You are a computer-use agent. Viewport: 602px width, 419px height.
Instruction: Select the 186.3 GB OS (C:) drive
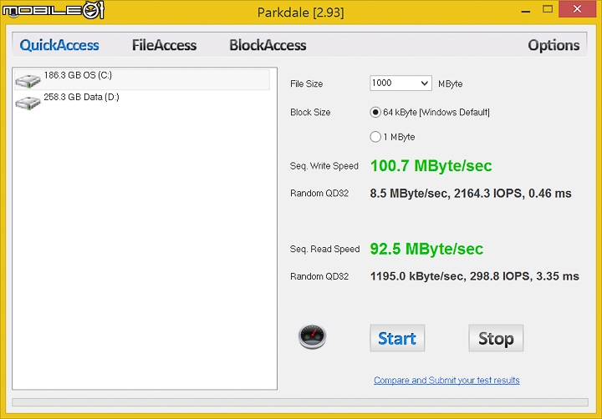[x=142, y=79]
